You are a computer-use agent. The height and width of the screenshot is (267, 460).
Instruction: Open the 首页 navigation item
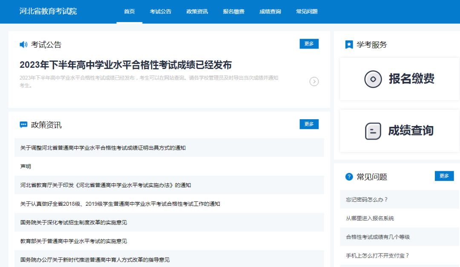[x=129, y=12]
